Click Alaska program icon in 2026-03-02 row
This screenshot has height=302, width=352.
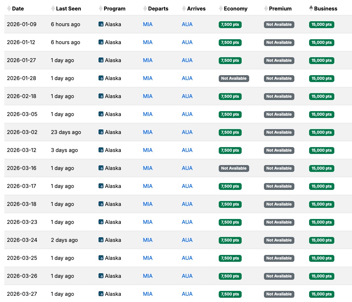click(x=101, y=132)
